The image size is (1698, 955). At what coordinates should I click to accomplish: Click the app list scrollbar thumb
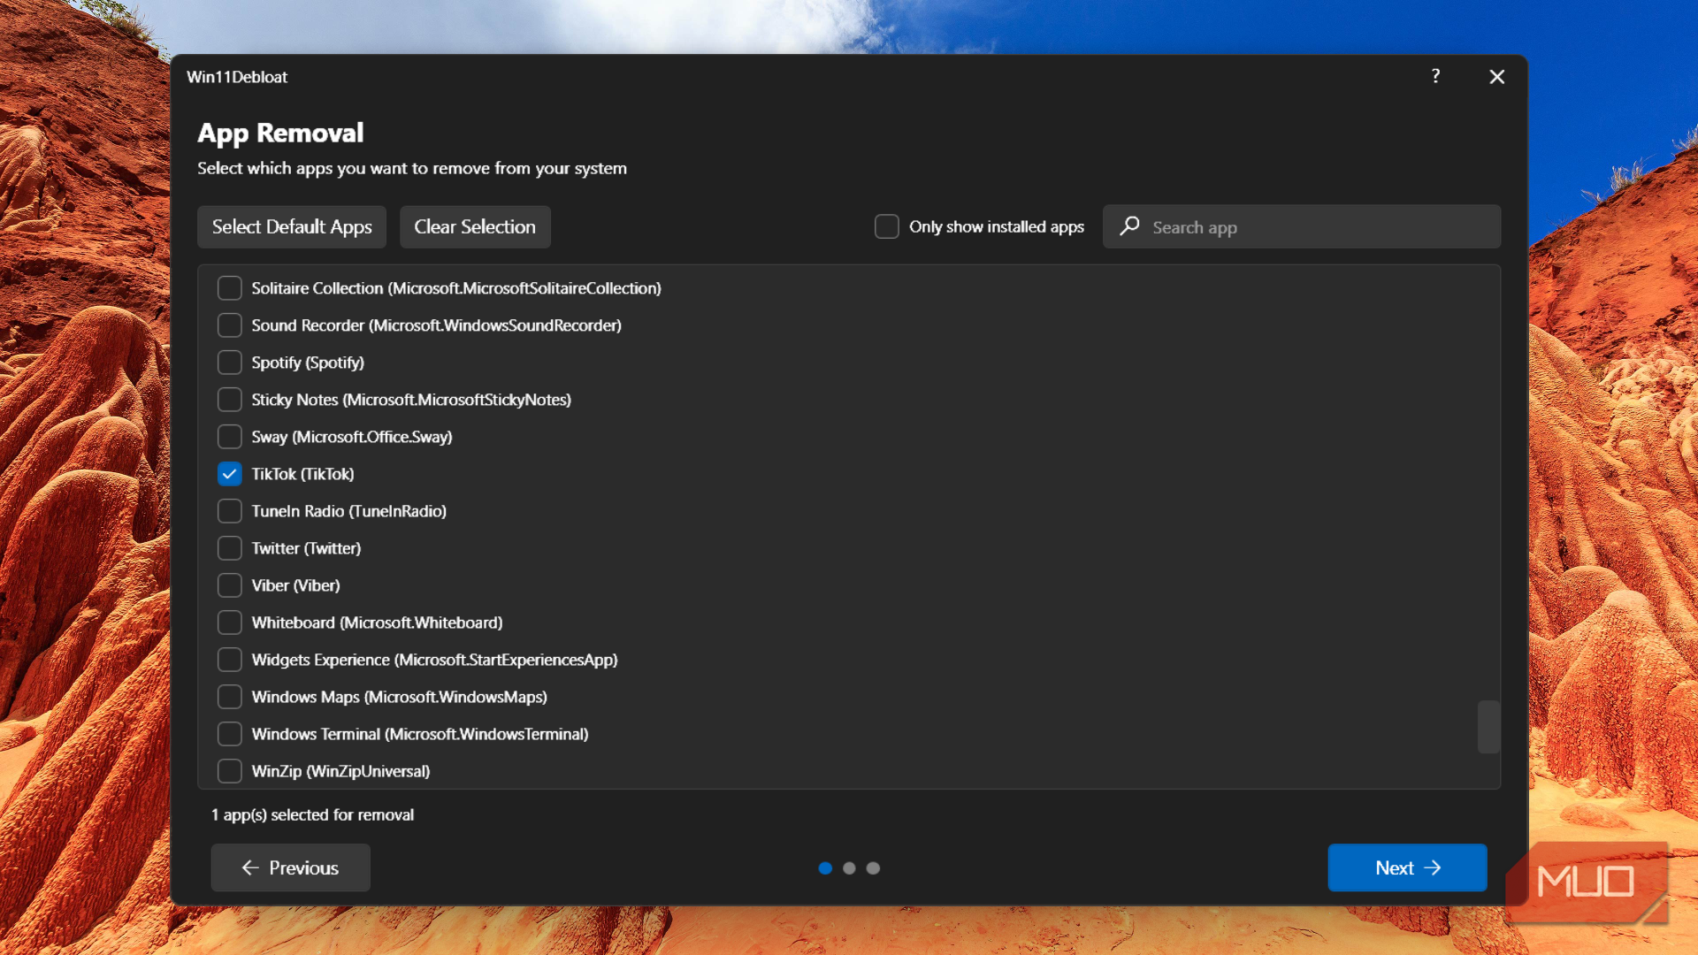click(1488, 727)
